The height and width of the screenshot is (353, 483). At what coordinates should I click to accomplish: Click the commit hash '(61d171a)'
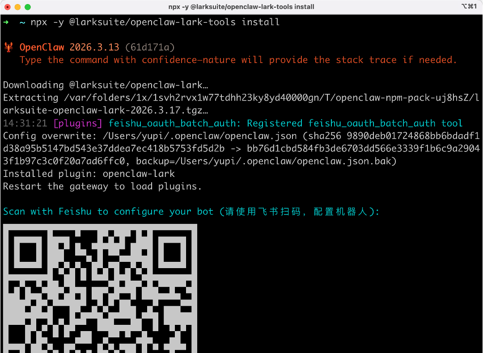coord(150,47)
